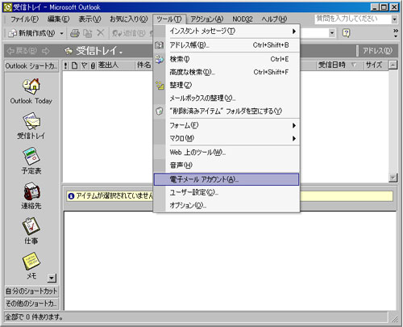
Task: Sort by attachment paperclip column header
Action: pyautogui.click(x=93, y=65)
